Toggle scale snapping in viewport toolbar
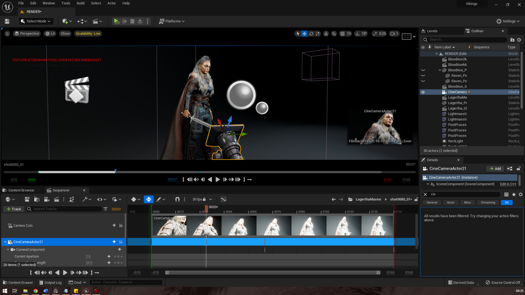The width and height of the screenshot is (525, 295). click(375, 33)
